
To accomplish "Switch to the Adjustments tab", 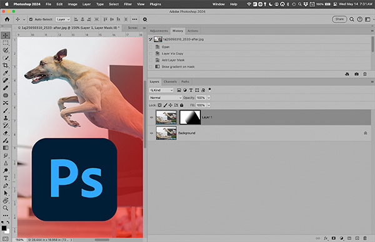I will click(159, 31).
